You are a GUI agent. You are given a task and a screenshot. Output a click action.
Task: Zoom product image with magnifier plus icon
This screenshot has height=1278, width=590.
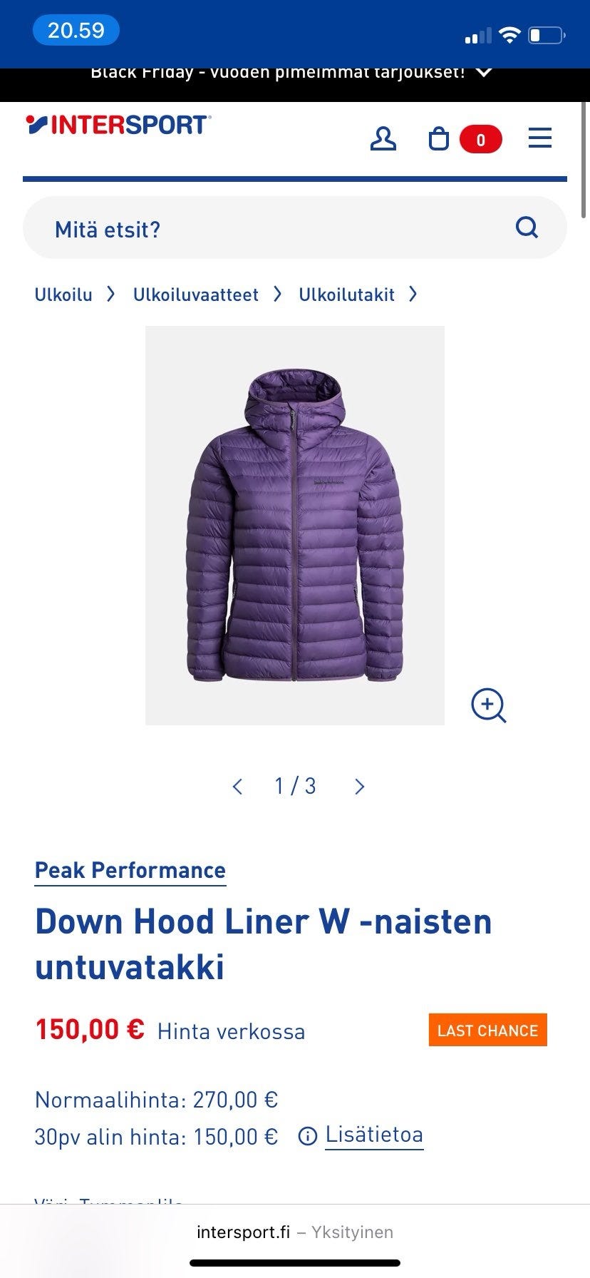click(x=489, y=705)
